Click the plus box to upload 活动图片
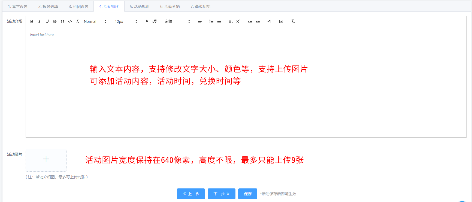 click(x=46, y=160)
